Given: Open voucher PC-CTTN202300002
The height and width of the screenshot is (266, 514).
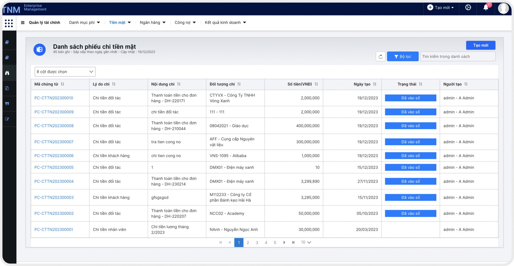Looking at the screenshot, I should coord(54,213).
